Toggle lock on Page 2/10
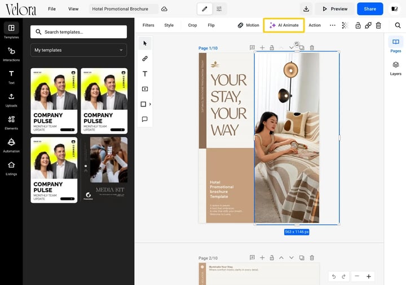 [272, 257]
